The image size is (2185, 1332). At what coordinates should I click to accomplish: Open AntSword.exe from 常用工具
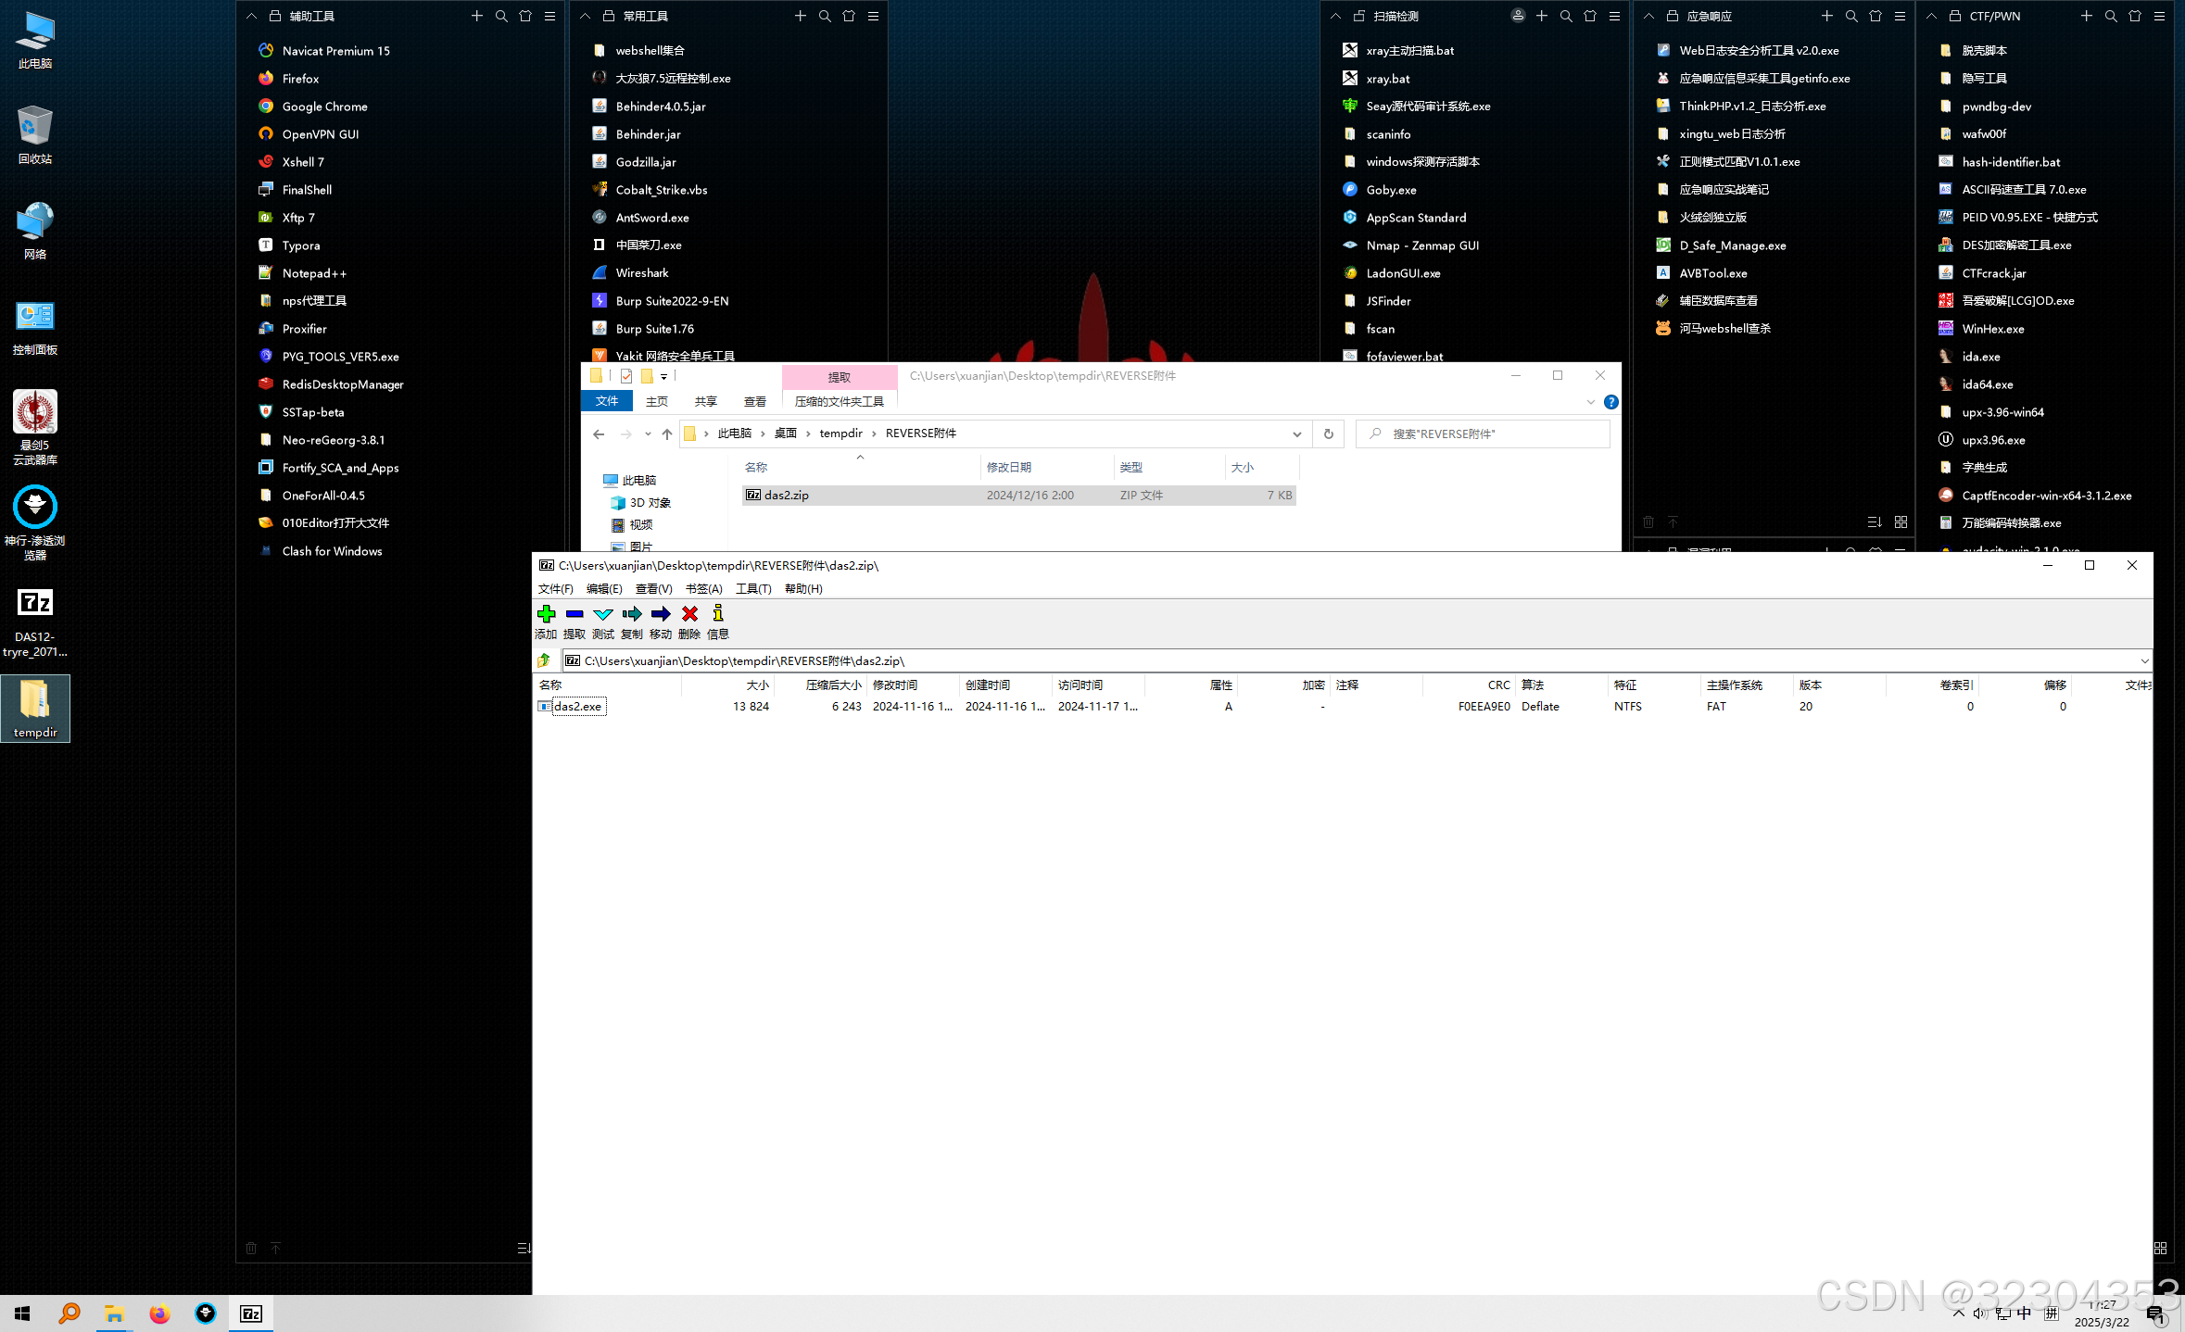(651, 217)
